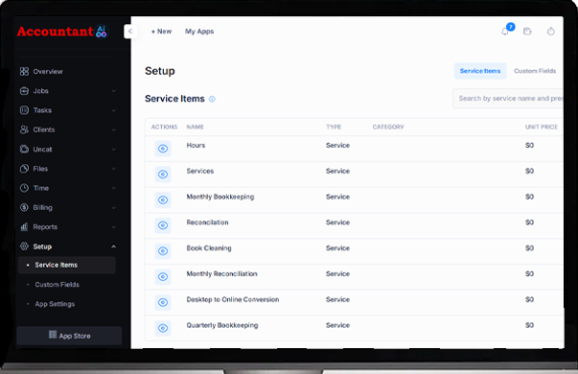Select the Service Items tab
Screen dimensions: 578x374
[x=480, y=71]
